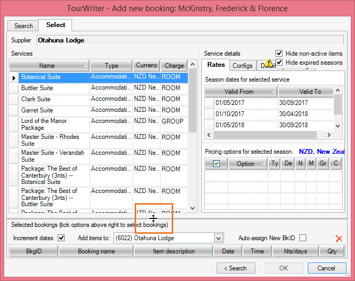Open the Add items to dropdown
355x281 pixels.
click(x=219, y=239)
